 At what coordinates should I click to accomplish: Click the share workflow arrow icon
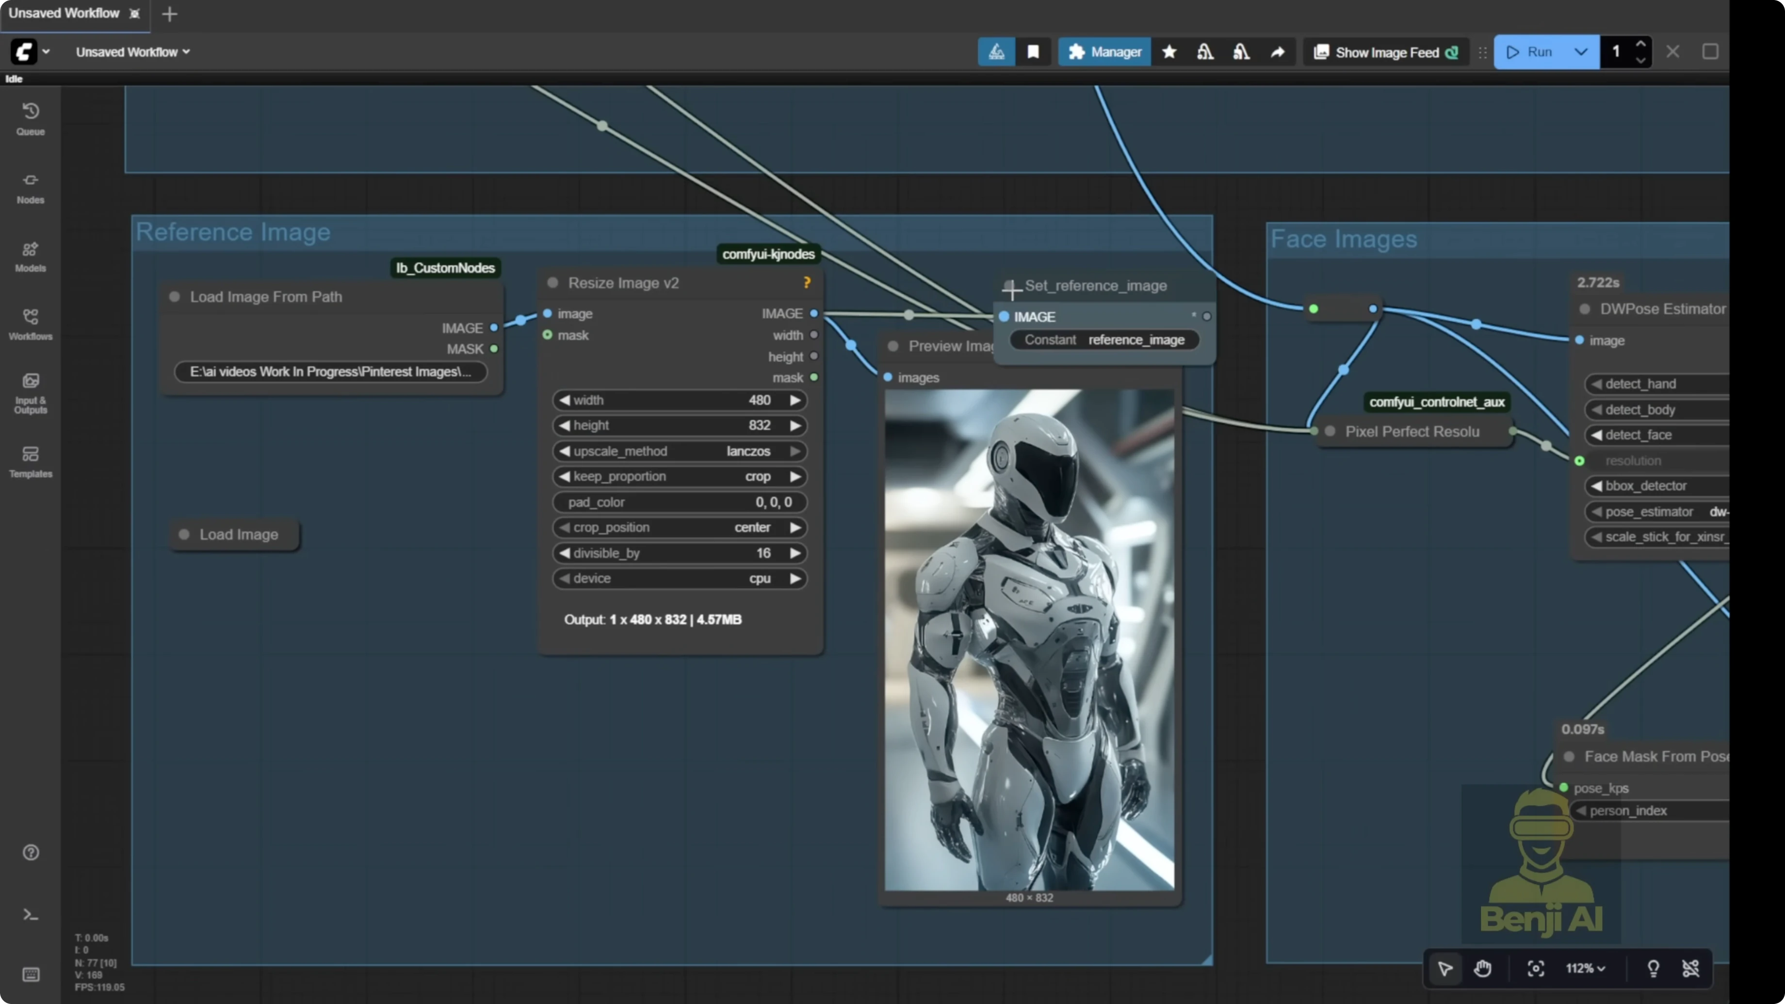coord(1277,52)
